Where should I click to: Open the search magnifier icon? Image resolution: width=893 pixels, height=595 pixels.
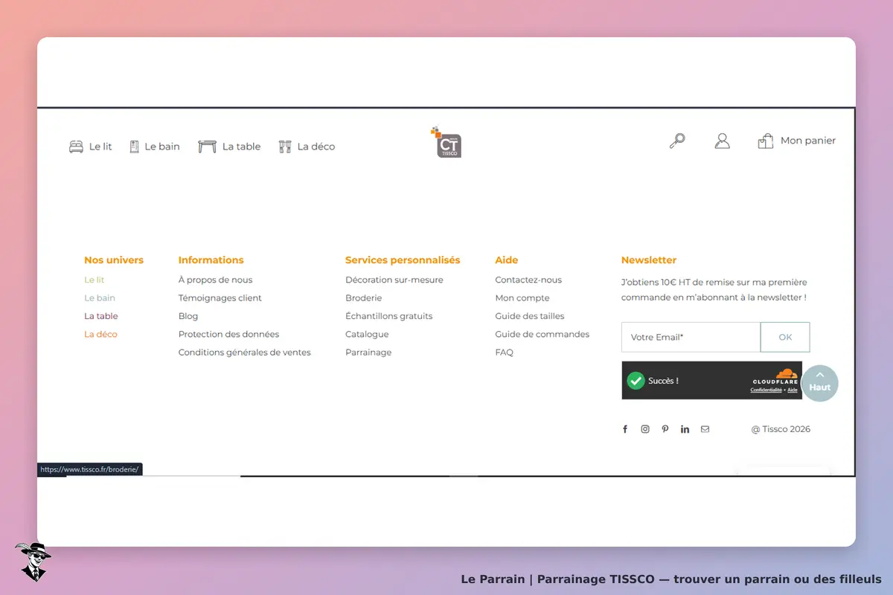click(677, 141)
